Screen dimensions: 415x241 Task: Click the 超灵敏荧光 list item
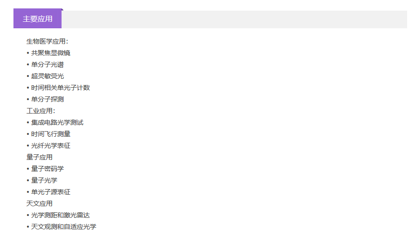47,76
